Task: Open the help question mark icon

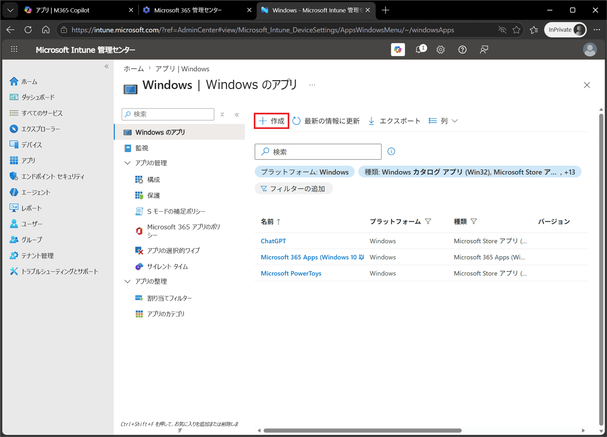Action: pos(463,49)
